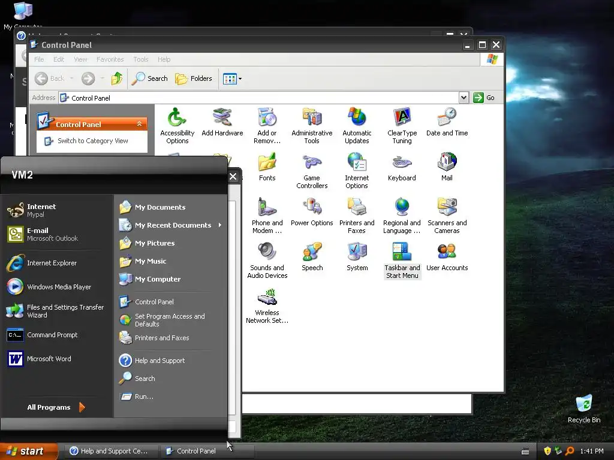Expand My Recent Documents submenu arrow
The width and height of the screenshot is (614, 460).
pos(220,225)
